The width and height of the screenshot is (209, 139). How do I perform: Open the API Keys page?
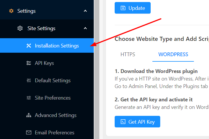[47, 63]
